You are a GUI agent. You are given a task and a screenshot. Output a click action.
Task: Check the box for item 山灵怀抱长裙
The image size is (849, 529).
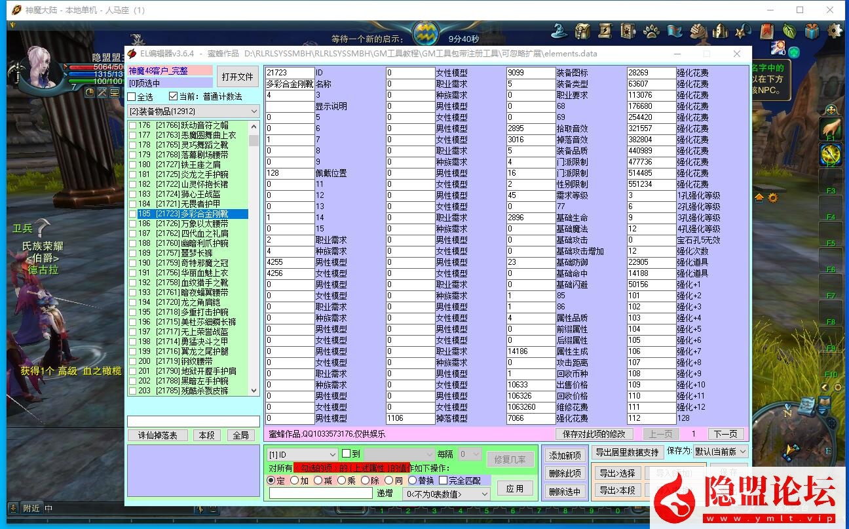pos(133,185)
